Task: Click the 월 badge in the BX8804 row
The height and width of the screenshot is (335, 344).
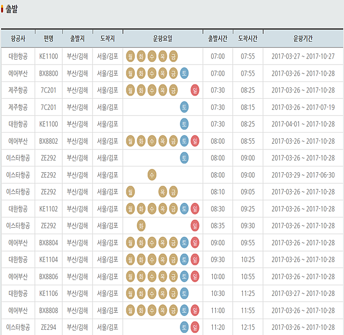Action: (x=130, y=243)
